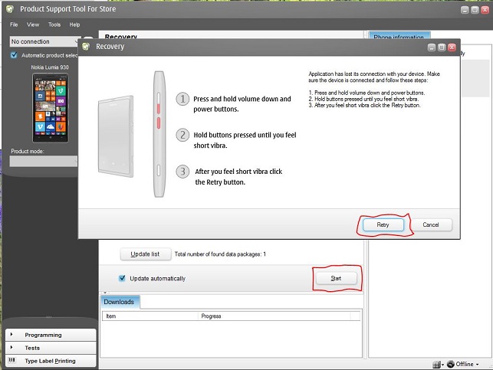The image size is (493, 370).
Task: Toggle Automatic product selection checkbox
Action: pyautogui.click(x=14, y=55)
